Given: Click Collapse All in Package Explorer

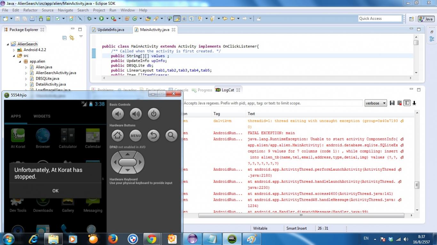Looking at the screenshot, I should (65, 38).
